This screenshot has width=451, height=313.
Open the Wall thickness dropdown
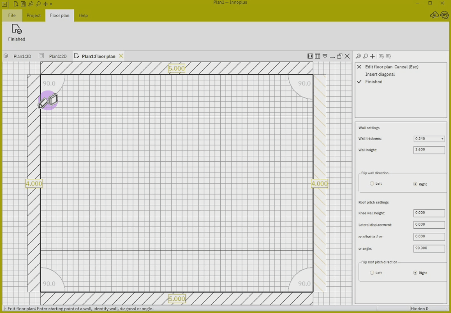[x=429, y=139]
